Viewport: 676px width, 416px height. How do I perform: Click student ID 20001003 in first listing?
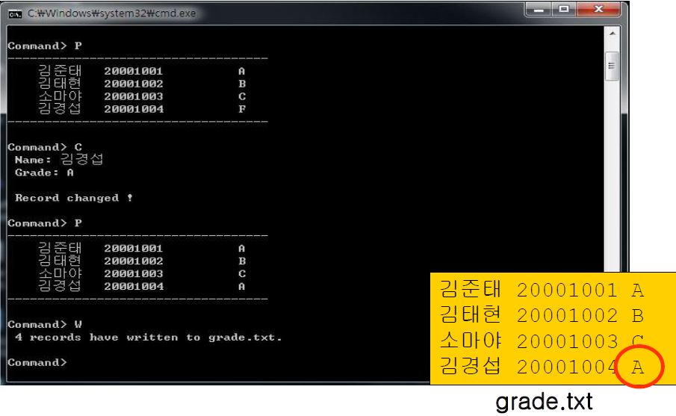point(133,96)
